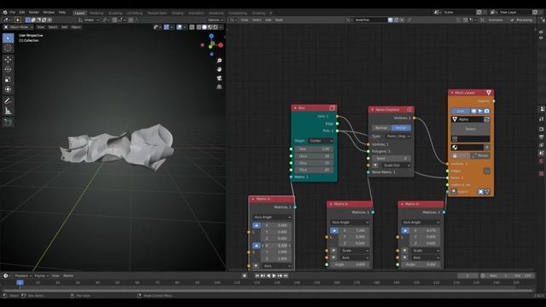
Task: Toggle the X-ray viewport button
Action: (x=192, y=26)
